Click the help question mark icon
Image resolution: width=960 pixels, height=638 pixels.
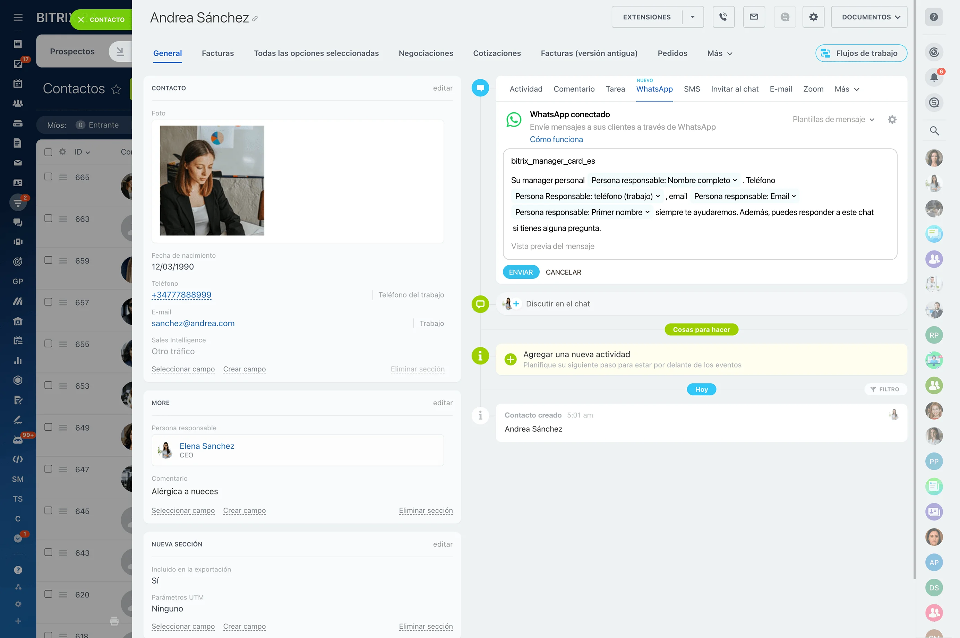[934, 17]
